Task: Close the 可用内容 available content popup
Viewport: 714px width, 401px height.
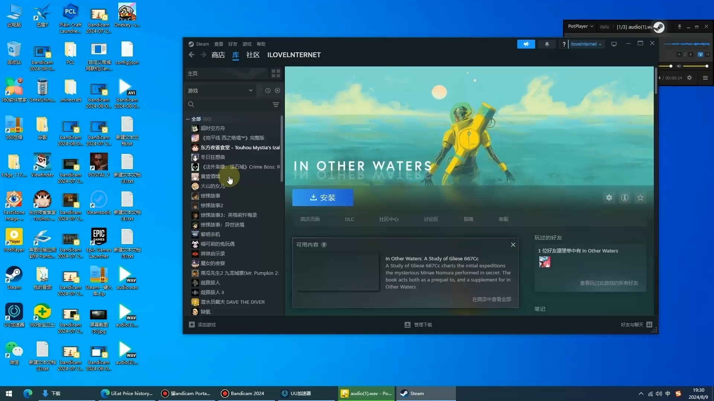Action: [513, 244]
